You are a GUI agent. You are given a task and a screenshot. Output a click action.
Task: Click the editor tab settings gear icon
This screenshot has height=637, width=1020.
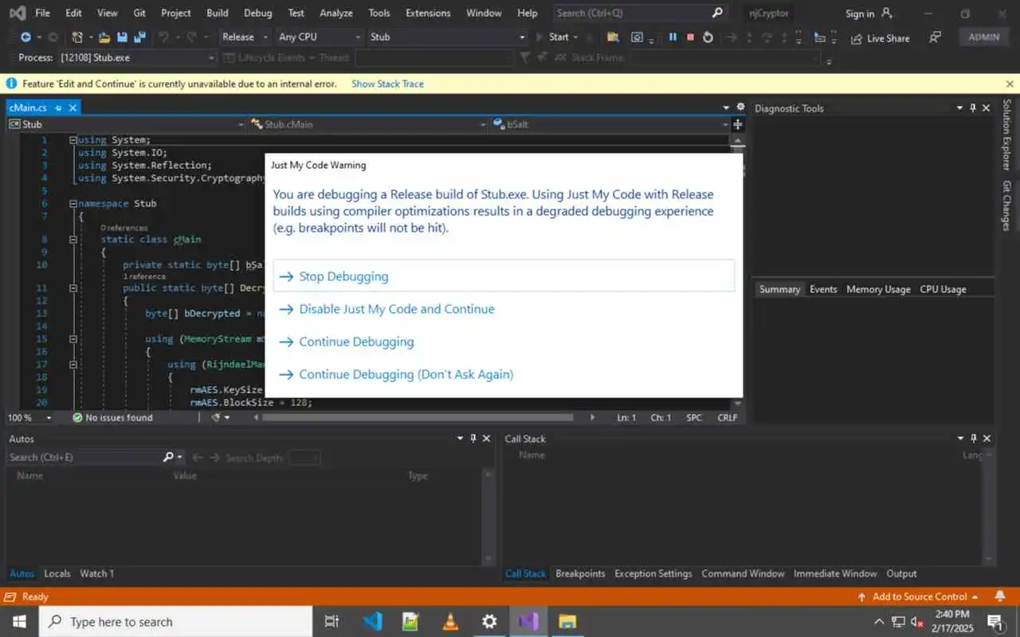[740, 107]
